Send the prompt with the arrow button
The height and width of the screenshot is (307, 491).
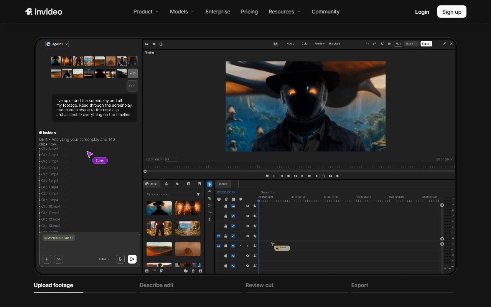(x=132, y=259)
